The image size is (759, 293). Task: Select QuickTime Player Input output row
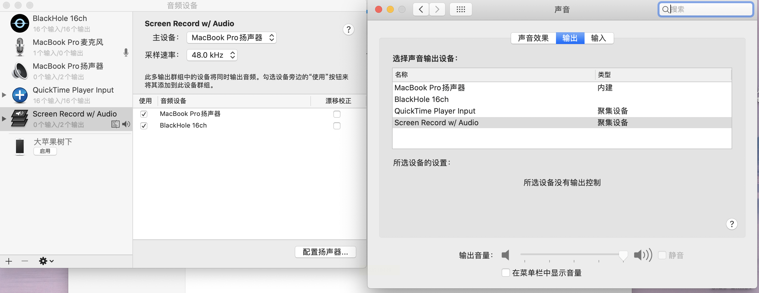pos(562,111)
